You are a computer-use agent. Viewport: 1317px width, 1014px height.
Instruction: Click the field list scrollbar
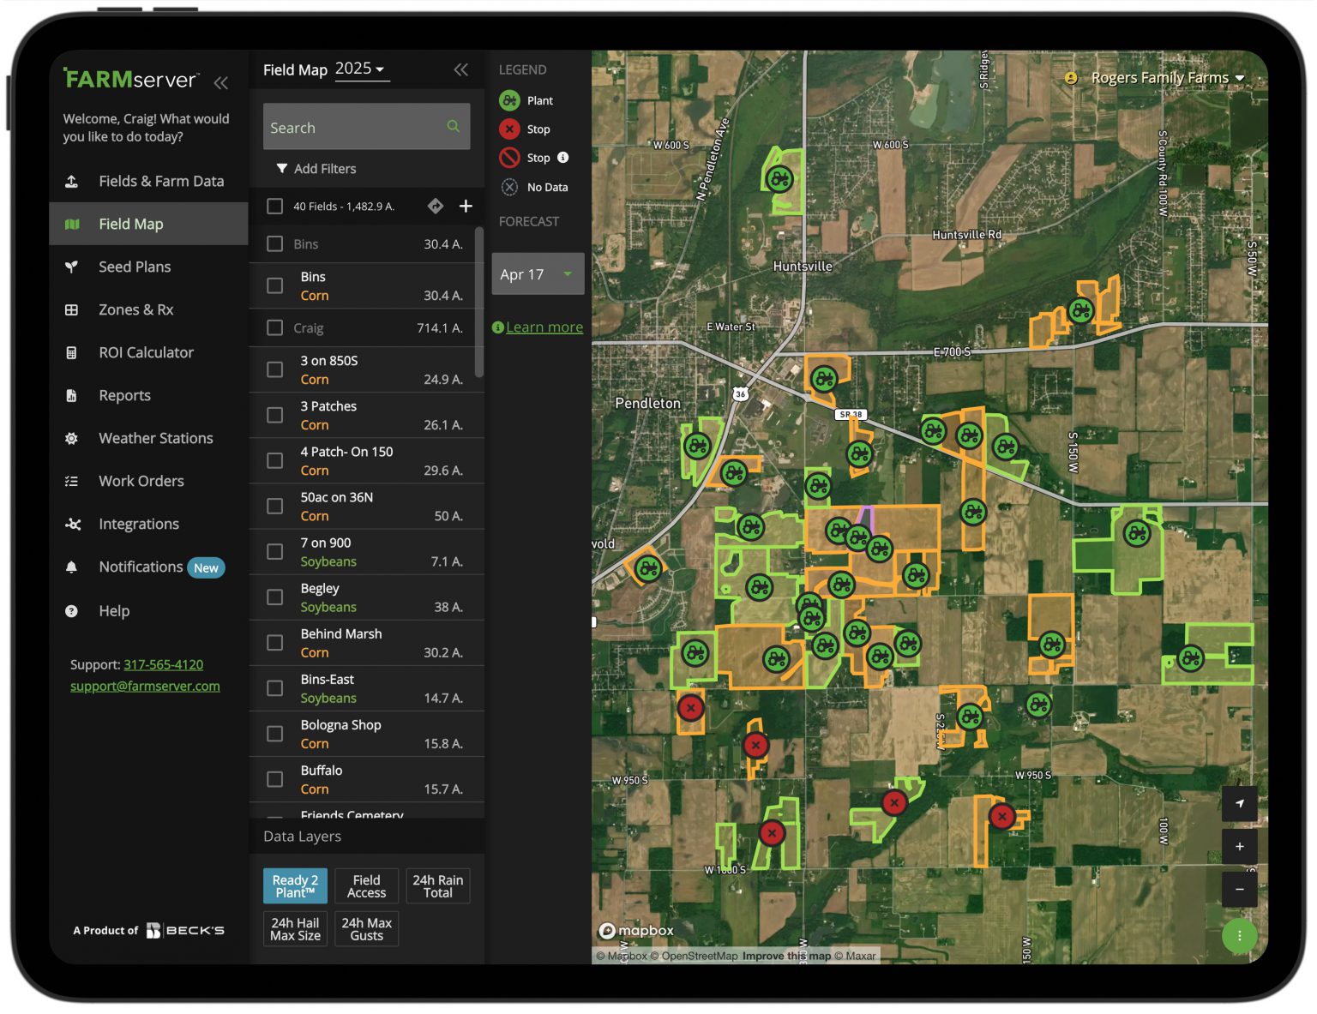[479, 302]
